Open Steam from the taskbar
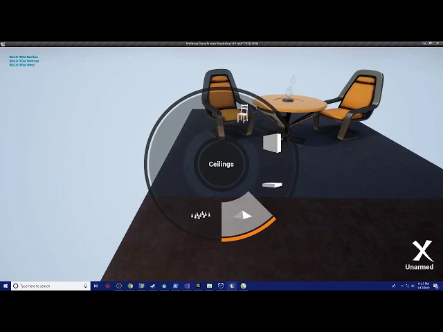443x332 pixels. click(x=153, y=286)
